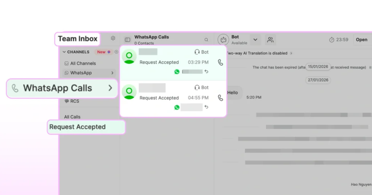The height and width of the screenshot is (195, 372).
Task: Open the team members icon
Action: coord(270,40)
